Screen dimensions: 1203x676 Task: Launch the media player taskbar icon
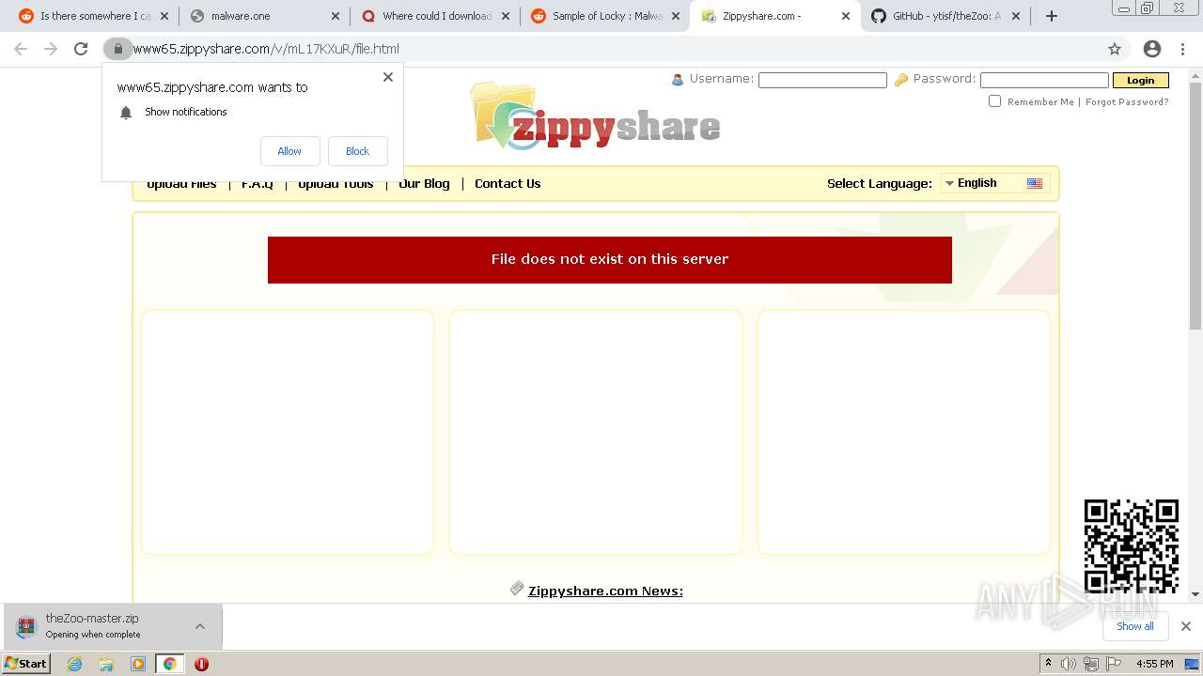(138, 664)
